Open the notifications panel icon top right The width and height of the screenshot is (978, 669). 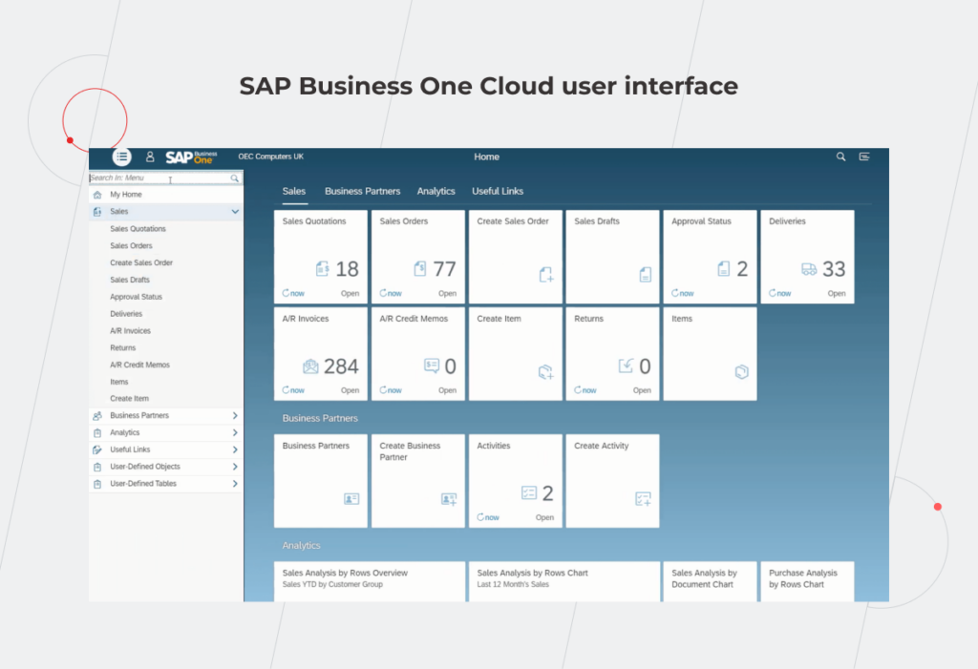point(864,157)
